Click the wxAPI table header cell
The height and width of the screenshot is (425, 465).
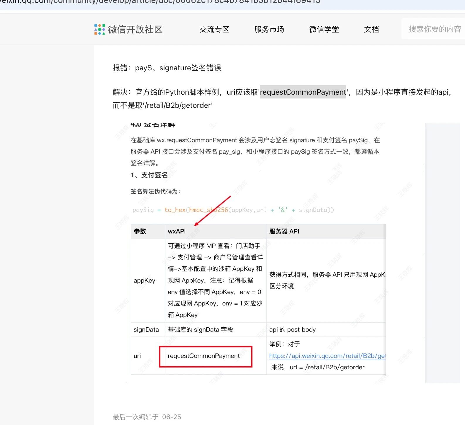216,231
